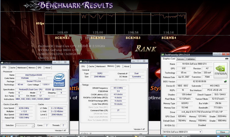230x137 pixels.
Task: Click the Subvendor value 'MSI (1462)'
Action: tap(215, 86)
